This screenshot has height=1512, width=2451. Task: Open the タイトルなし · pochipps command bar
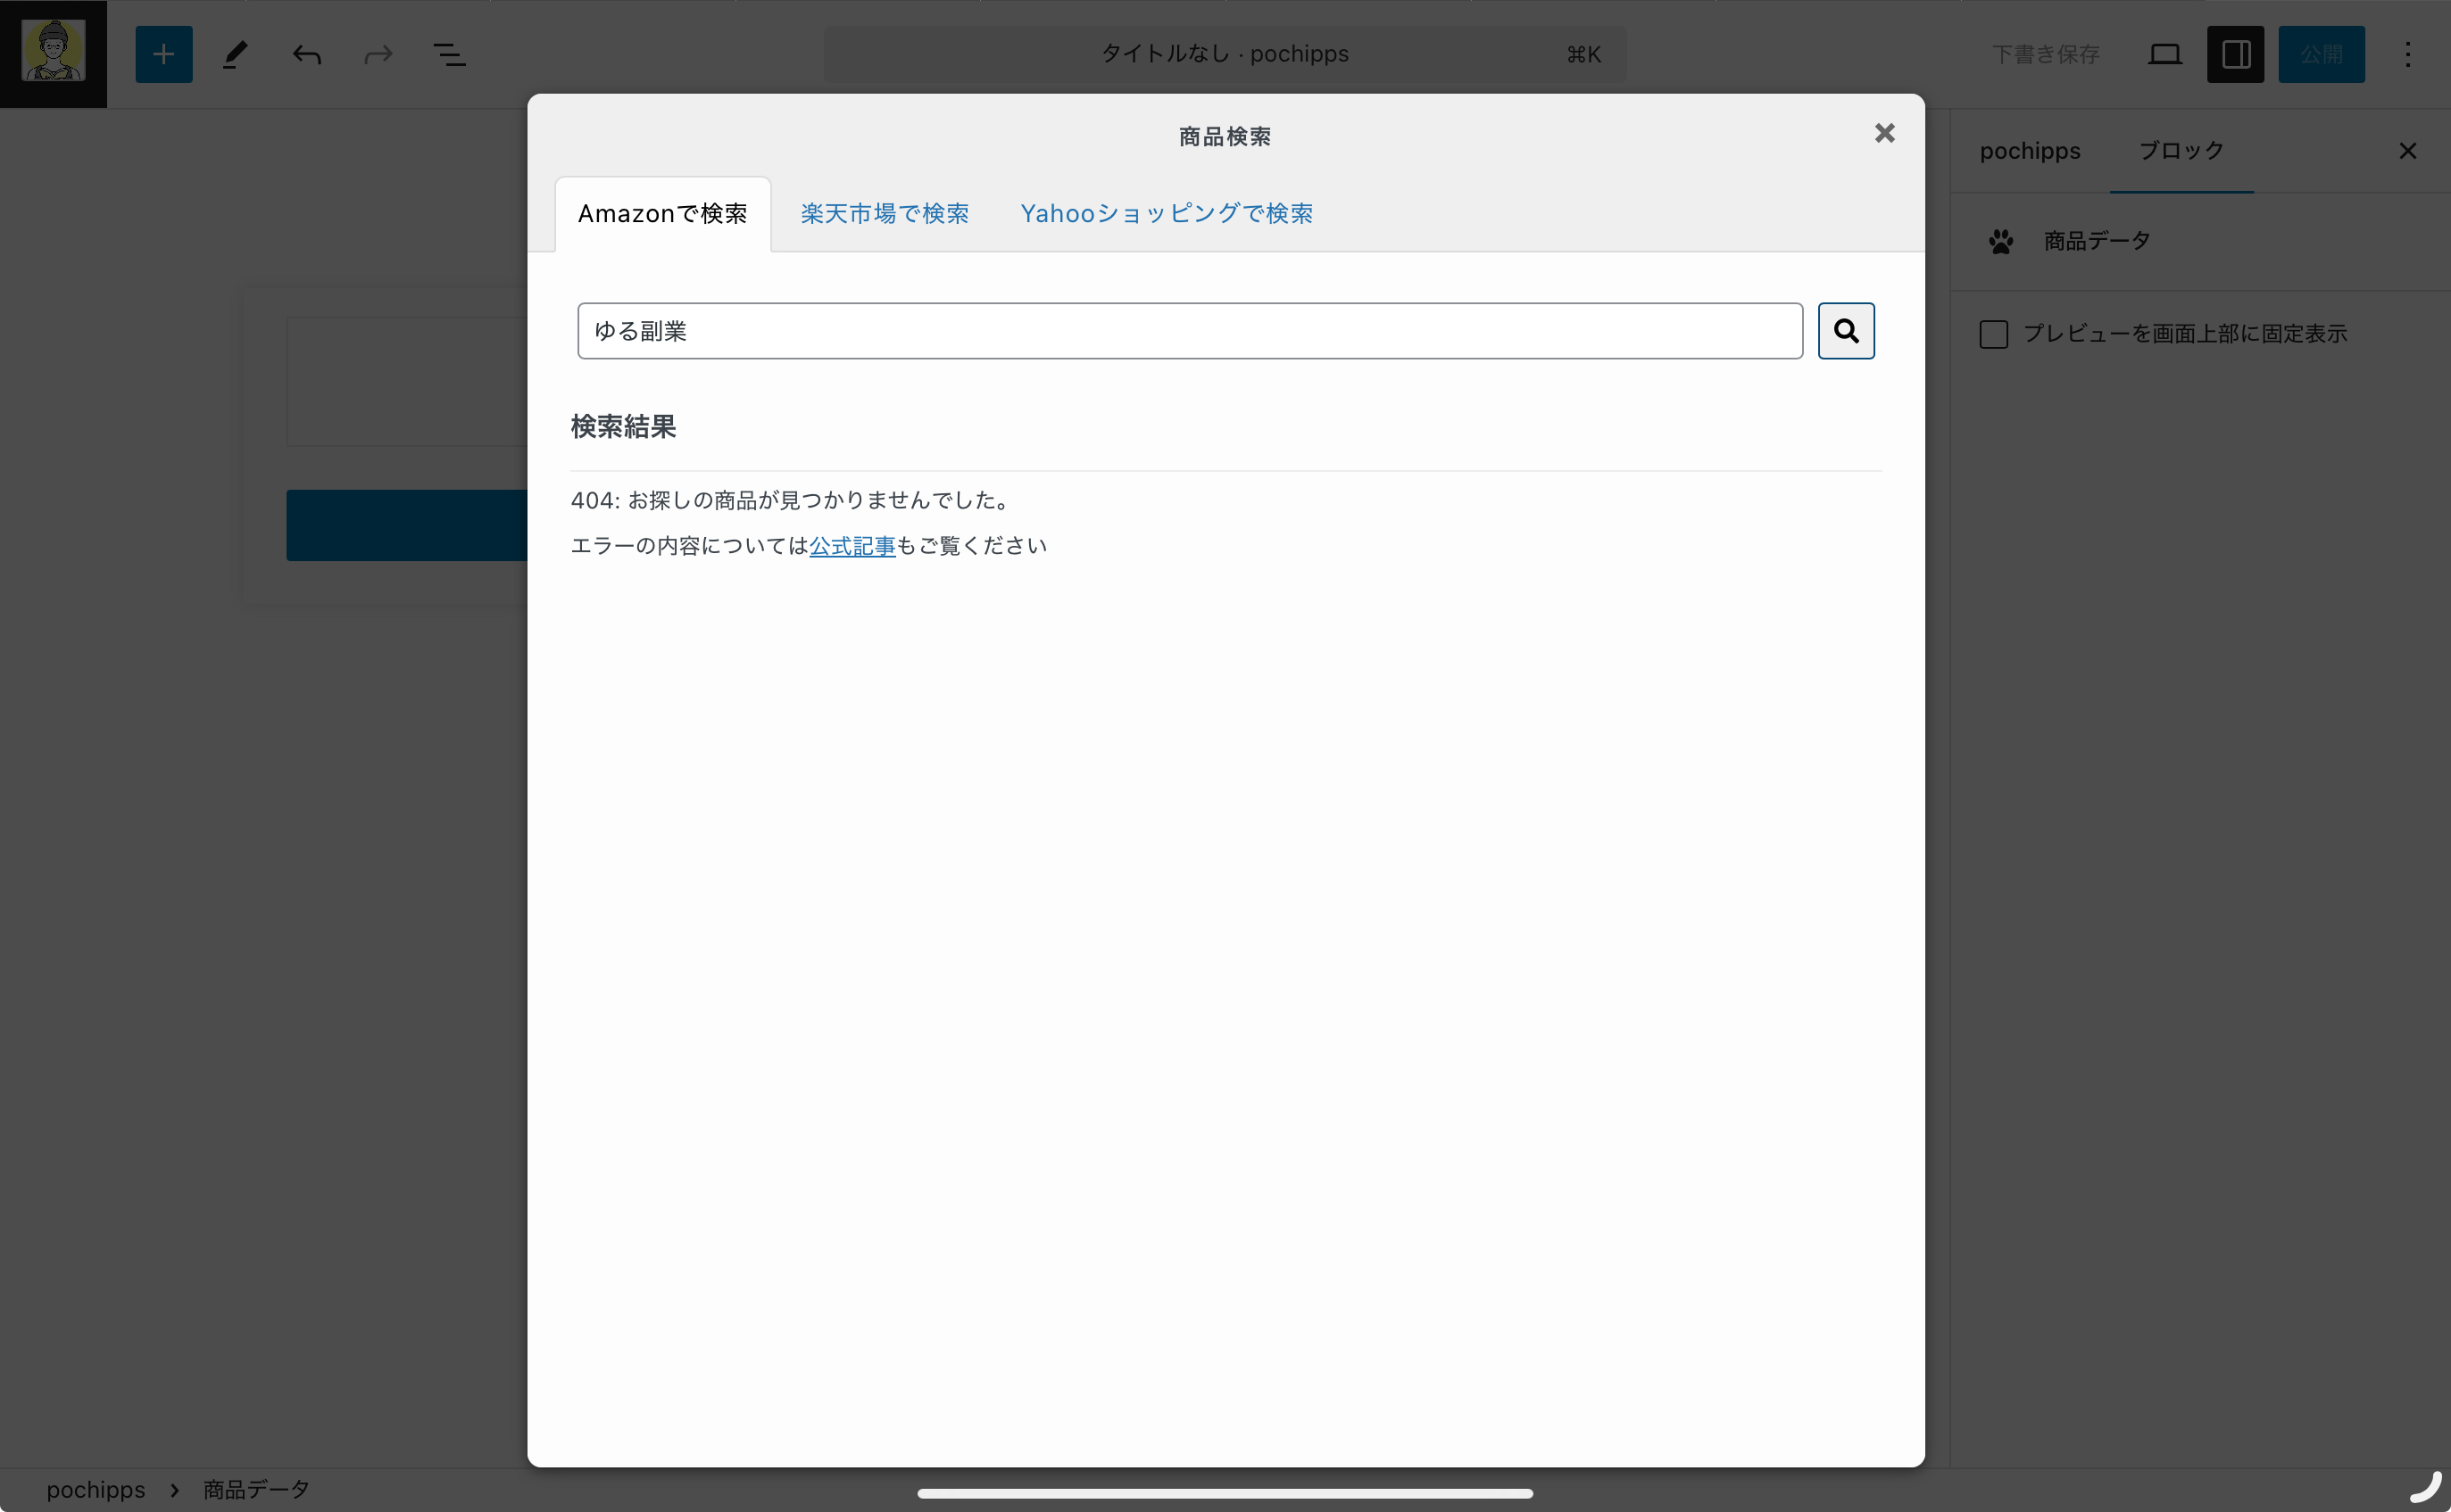pyautogui.click(x=1225, y=54)
